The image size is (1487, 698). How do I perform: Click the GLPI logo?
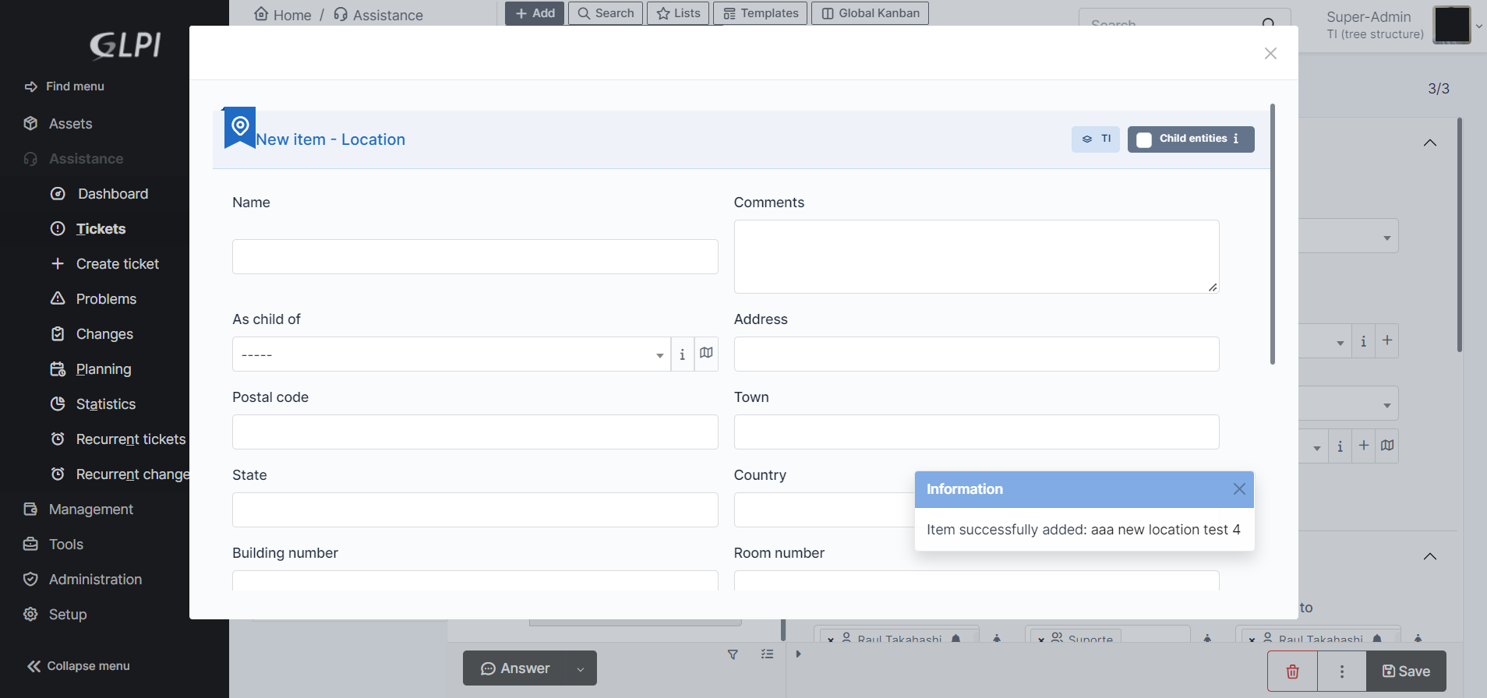click(x=125, y=45)
